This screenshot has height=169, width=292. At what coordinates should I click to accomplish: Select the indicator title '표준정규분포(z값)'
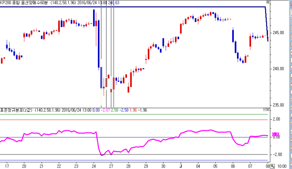(x=16, y=110)
